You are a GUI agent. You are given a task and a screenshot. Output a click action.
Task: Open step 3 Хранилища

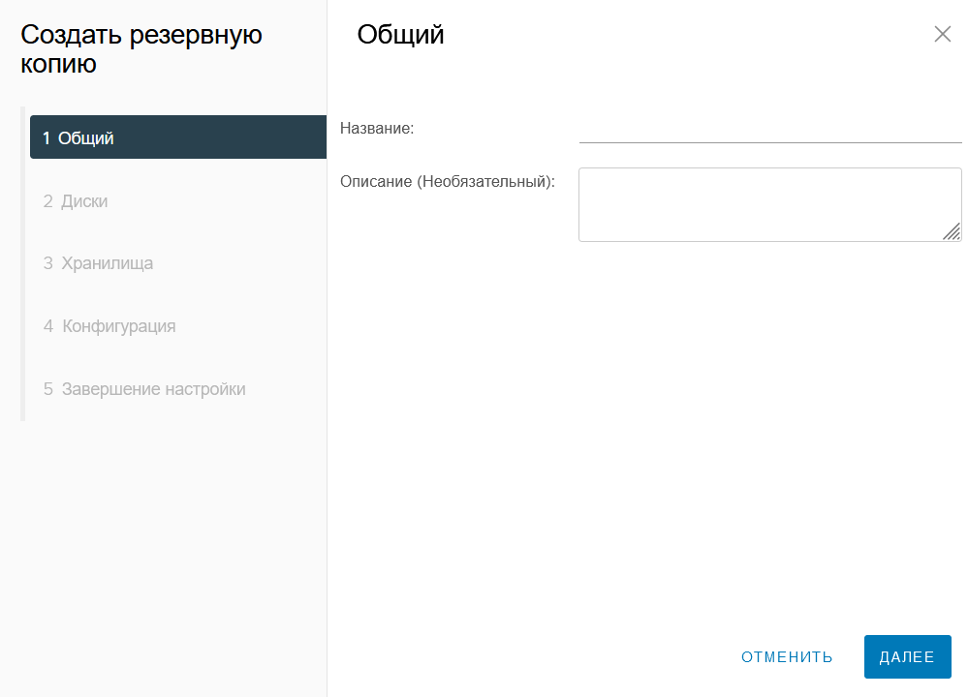[98, 263]
